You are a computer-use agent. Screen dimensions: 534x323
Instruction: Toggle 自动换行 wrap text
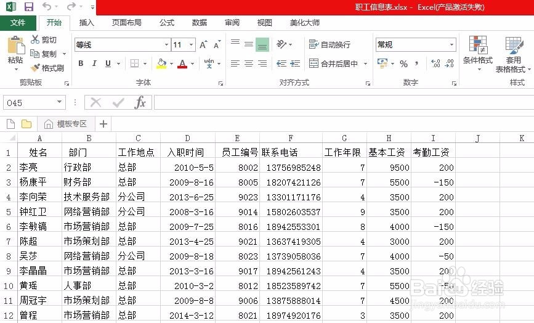330,44
